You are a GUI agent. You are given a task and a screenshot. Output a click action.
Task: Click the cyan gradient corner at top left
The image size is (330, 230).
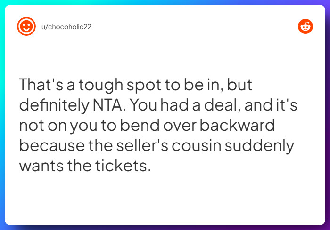(2, 2)
